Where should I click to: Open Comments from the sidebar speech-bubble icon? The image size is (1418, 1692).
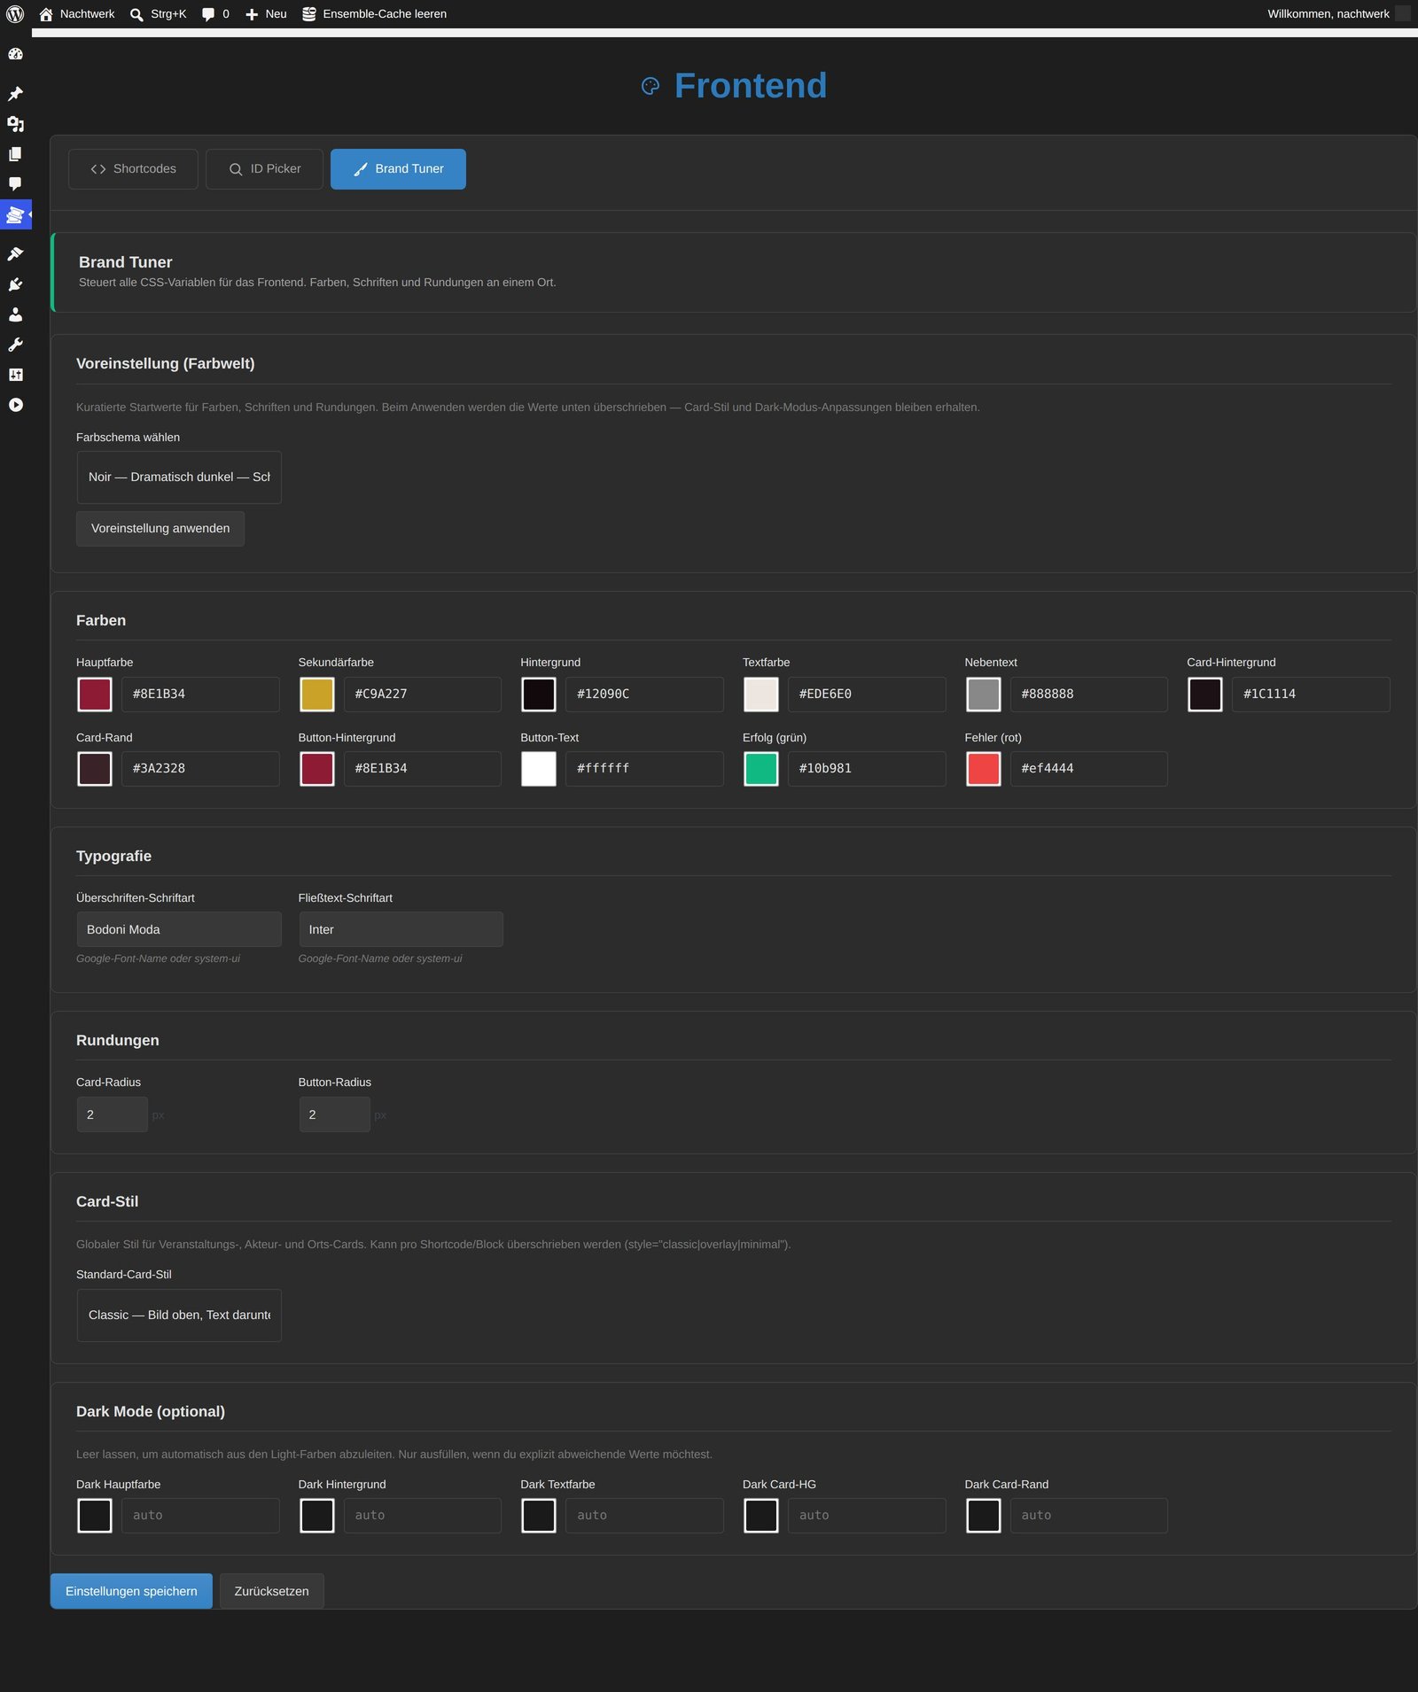(x=15, y=184)
